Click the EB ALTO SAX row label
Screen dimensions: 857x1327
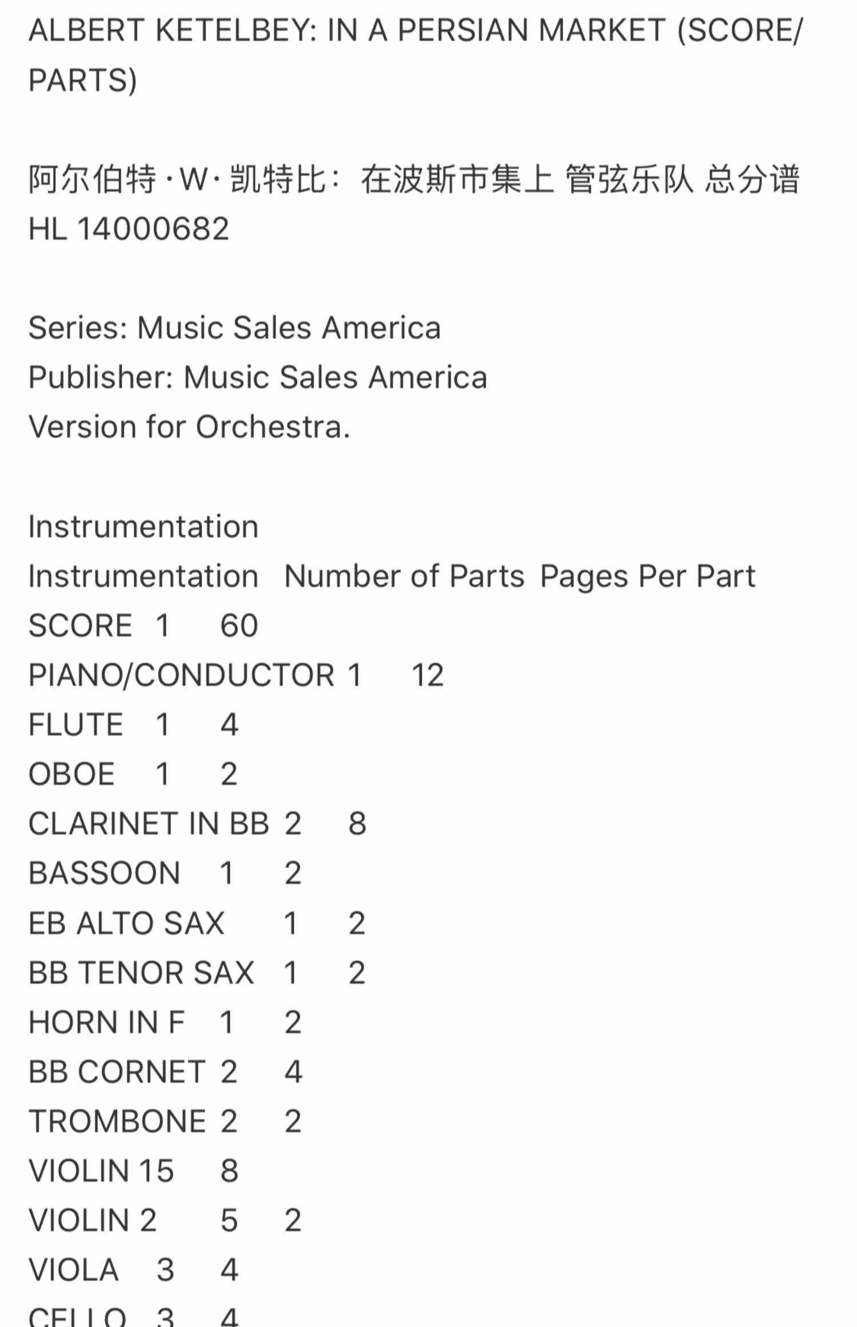(x=126, y=923)
